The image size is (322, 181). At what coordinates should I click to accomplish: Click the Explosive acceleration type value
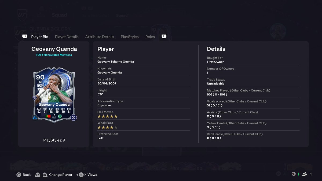(104, 105)
